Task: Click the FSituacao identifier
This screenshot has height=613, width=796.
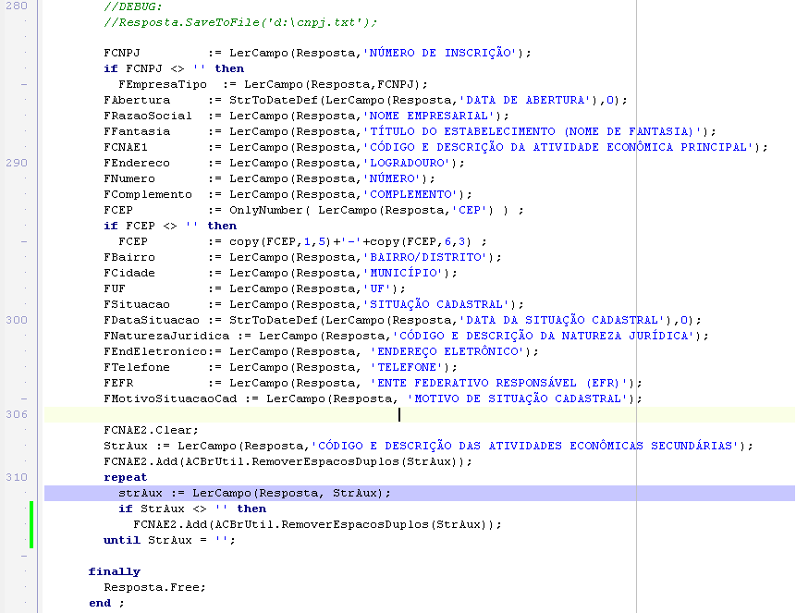Action: 137,305
